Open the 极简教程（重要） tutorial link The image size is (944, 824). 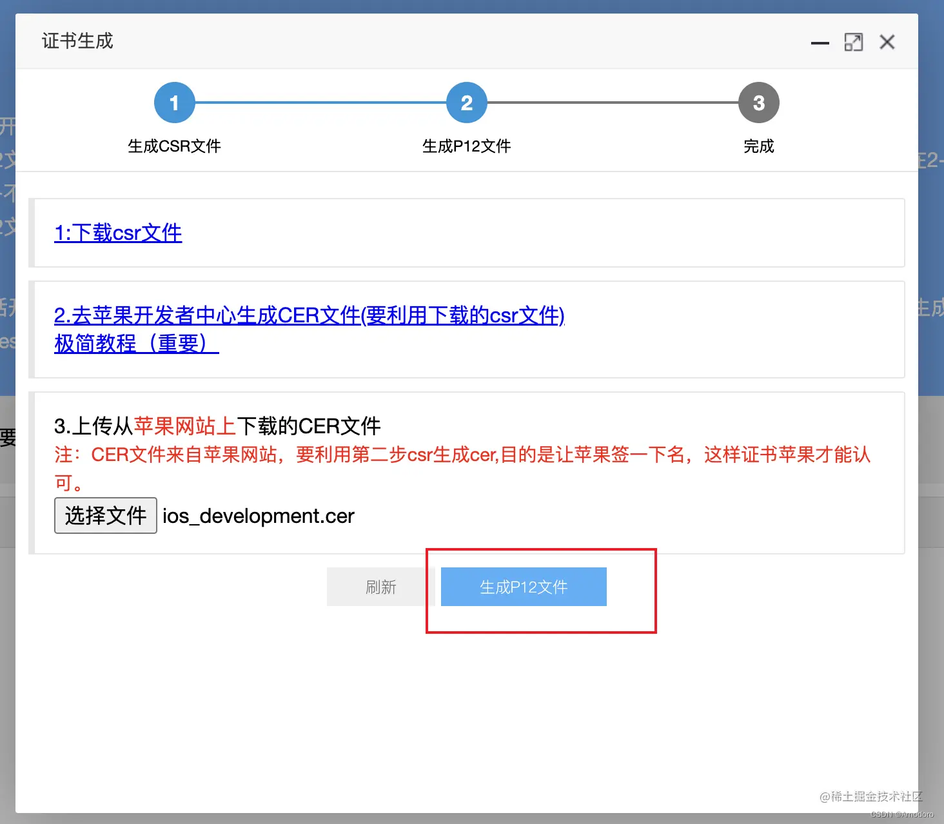137,344
